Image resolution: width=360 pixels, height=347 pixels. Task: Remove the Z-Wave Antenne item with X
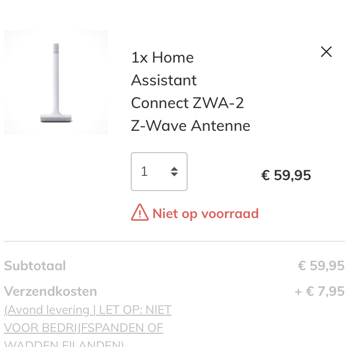[x=326, y=52]
